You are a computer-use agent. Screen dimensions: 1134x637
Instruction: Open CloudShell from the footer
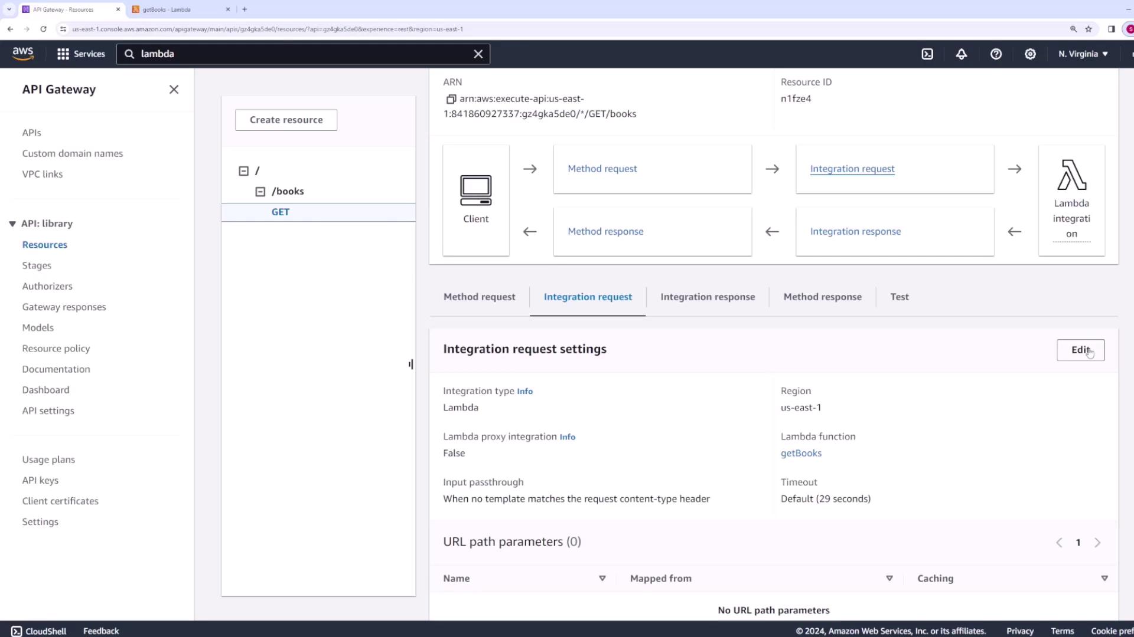tap(39, 631)
